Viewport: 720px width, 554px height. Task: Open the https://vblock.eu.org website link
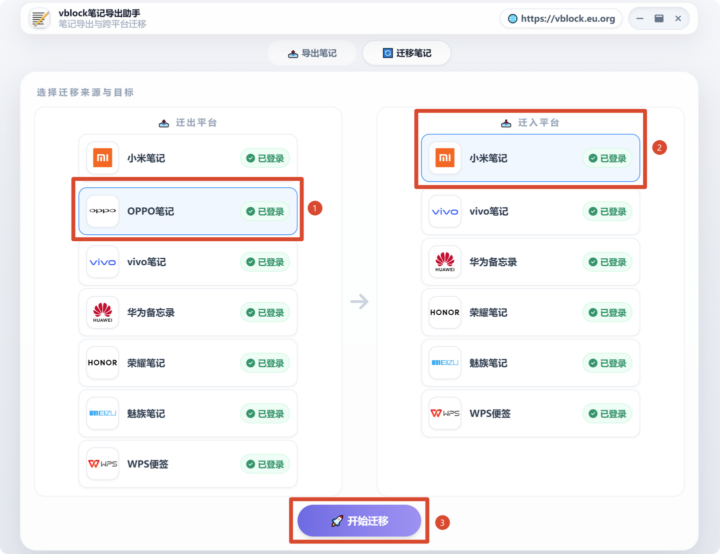pos(561,18)
